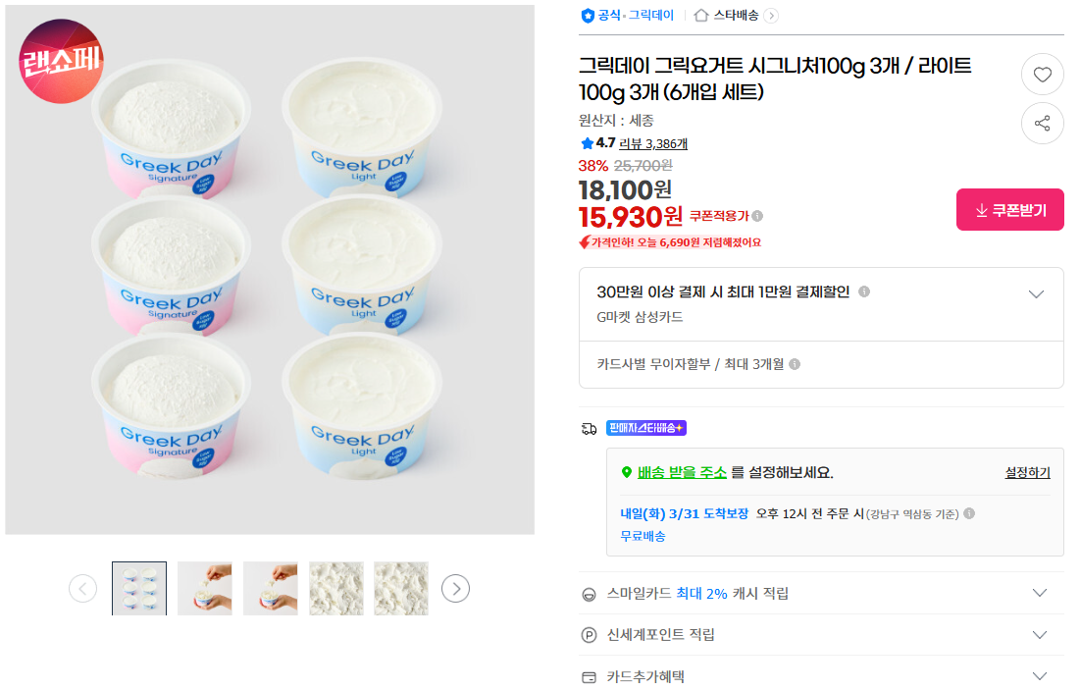Click the info icon next to 결제할인
Image resolution: width=1080 pixels, height=690 pixels.
(864, 292)
